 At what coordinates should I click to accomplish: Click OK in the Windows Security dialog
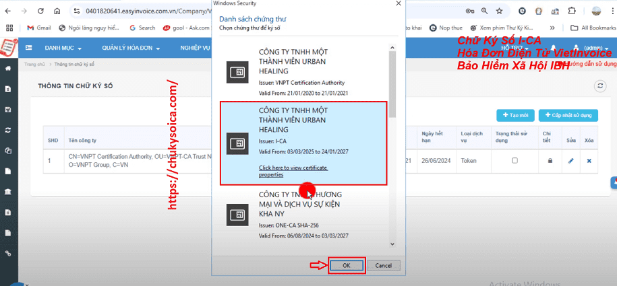(x=346, y=266)
